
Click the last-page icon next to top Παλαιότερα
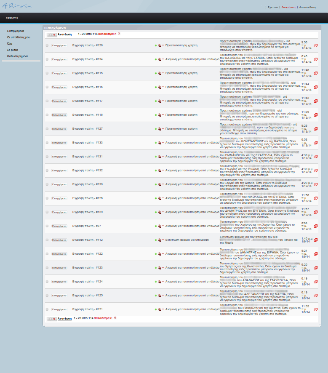pos(119,34)
